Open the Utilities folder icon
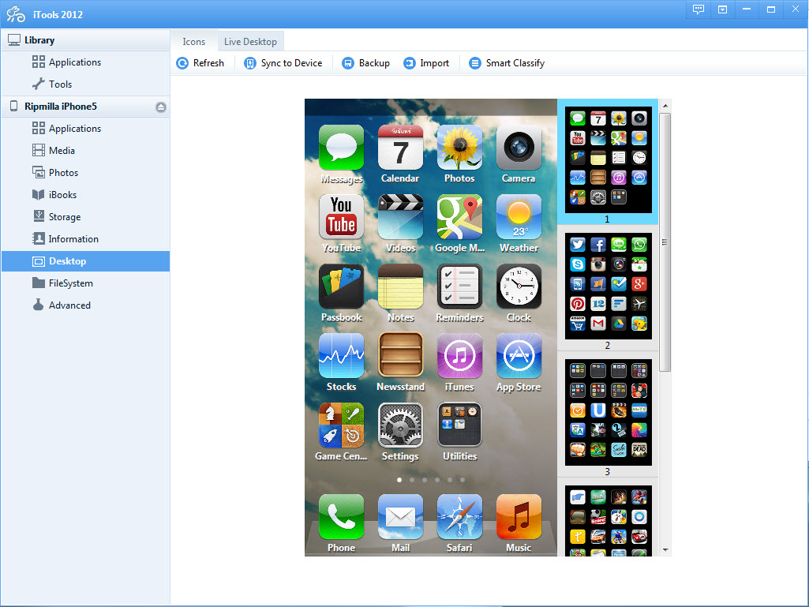 pos(459,425)
